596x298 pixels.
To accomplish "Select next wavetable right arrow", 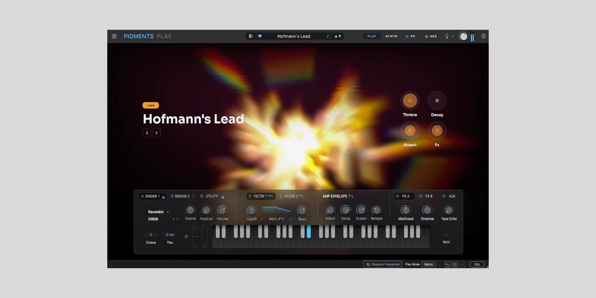I will (178, 219).
